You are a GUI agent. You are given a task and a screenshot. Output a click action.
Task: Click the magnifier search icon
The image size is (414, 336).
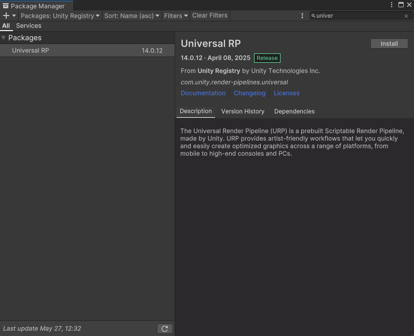click(x=313, y=16)
